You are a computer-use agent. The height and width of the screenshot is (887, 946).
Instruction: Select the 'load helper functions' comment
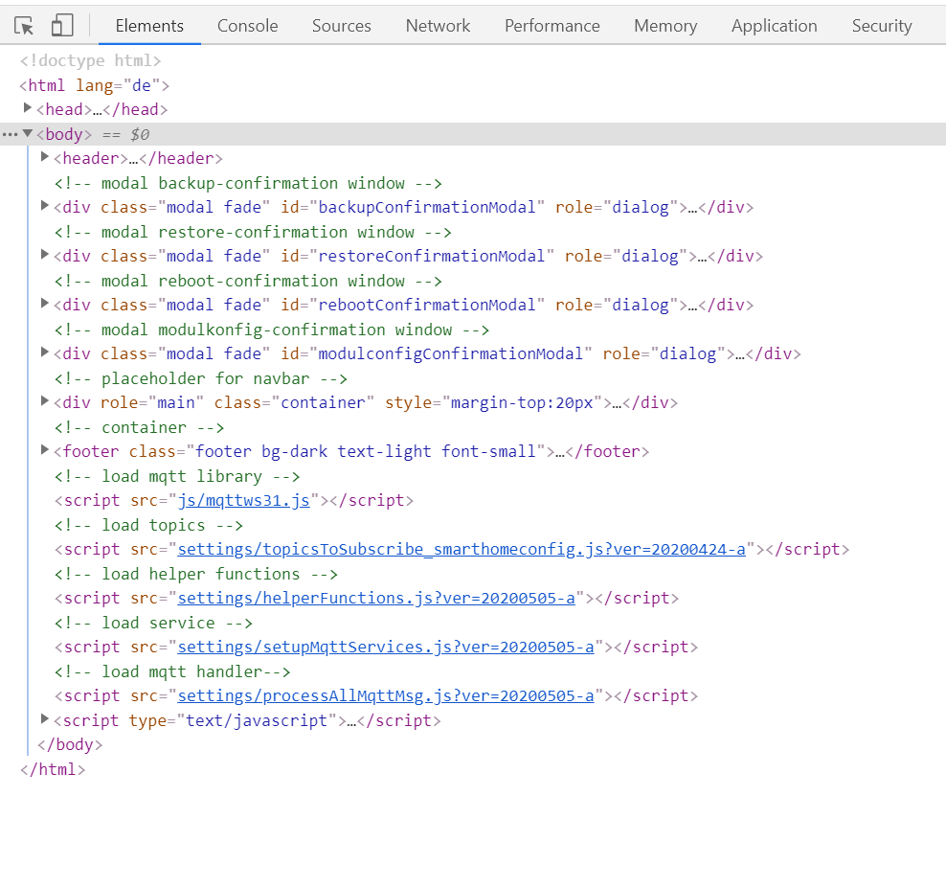(196, 575)
